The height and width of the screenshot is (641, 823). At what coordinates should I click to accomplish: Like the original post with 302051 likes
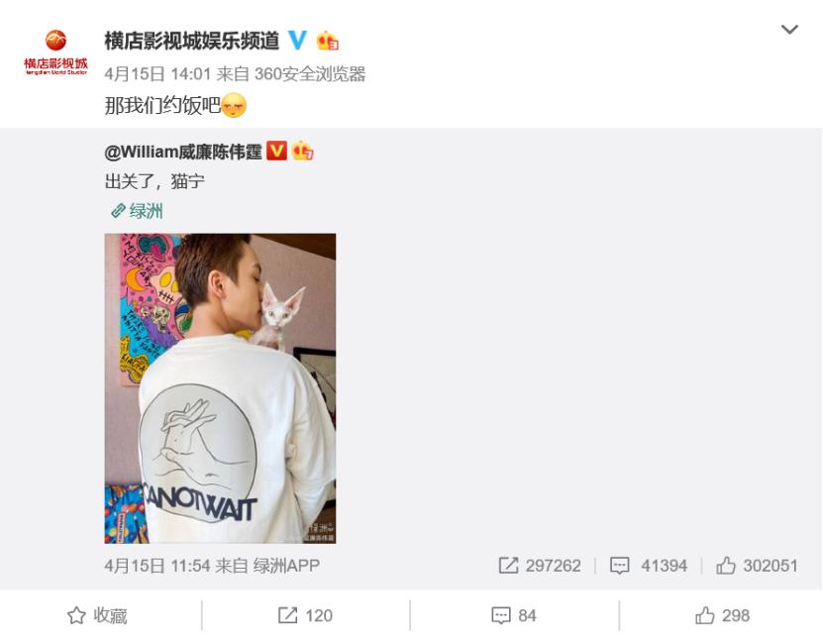pyautogui.click(x=757, y=566)
